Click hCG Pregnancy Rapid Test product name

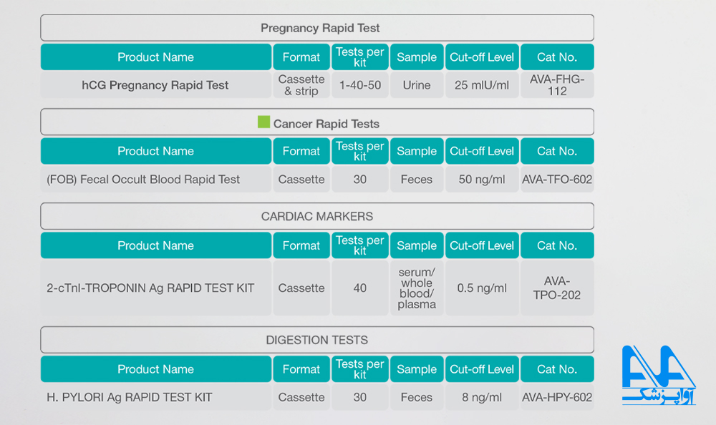(155, 85)
